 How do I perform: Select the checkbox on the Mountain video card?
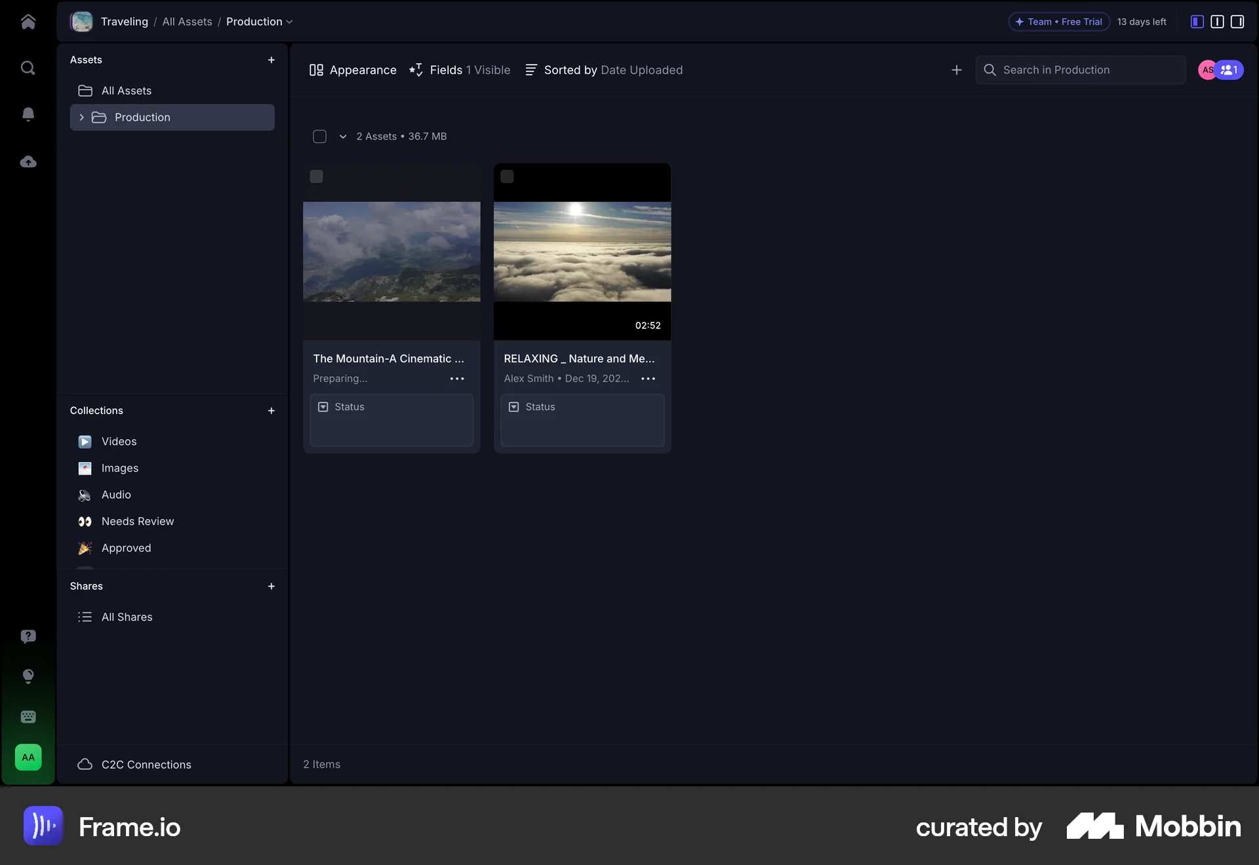[x=317, y=176]
